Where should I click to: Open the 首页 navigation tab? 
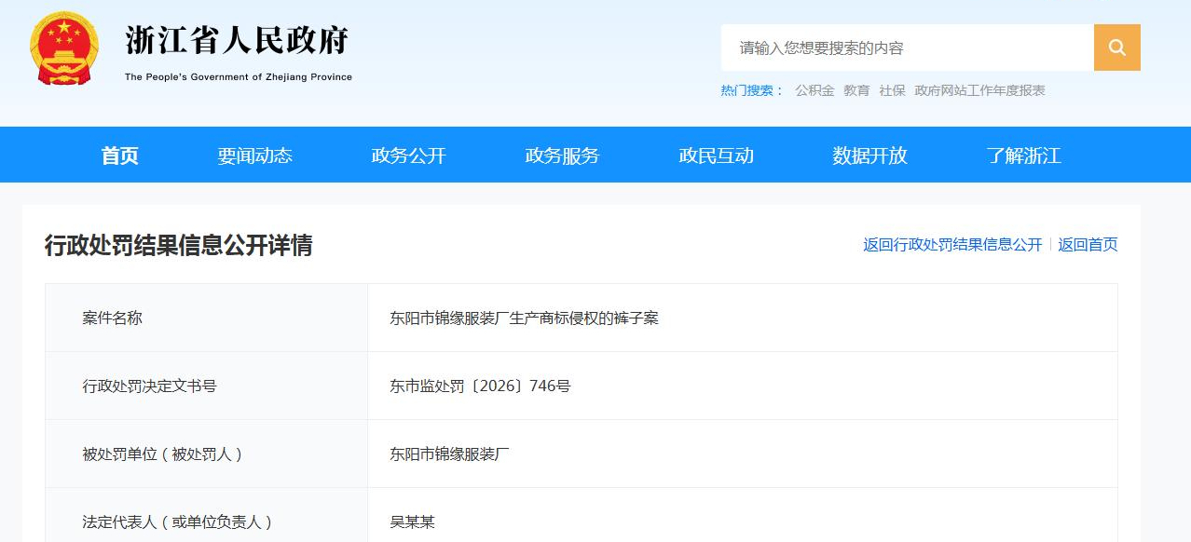click(120, 156)
